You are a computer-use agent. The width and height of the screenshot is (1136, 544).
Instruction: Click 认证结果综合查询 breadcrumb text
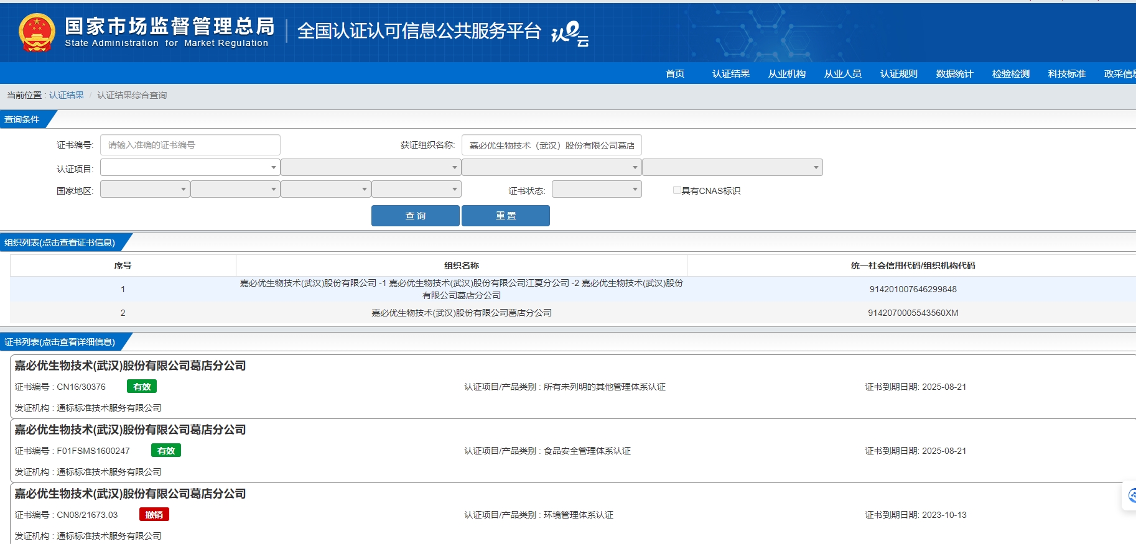point(132,95)
